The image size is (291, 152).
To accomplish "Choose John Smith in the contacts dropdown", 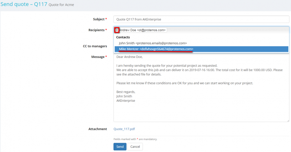I will (153, 43).
